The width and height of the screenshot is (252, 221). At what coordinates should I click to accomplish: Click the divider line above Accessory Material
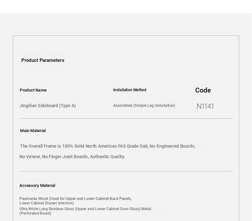126,172
